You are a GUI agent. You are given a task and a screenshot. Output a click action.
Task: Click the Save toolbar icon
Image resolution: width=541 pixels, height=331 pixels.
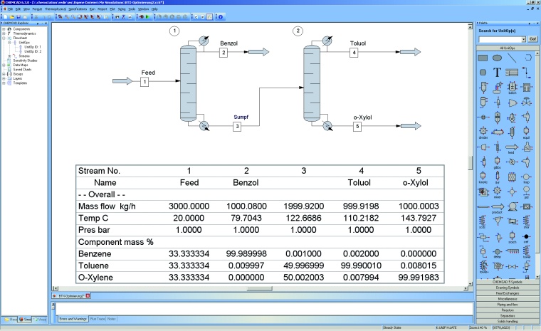click(x=19, y=16)
